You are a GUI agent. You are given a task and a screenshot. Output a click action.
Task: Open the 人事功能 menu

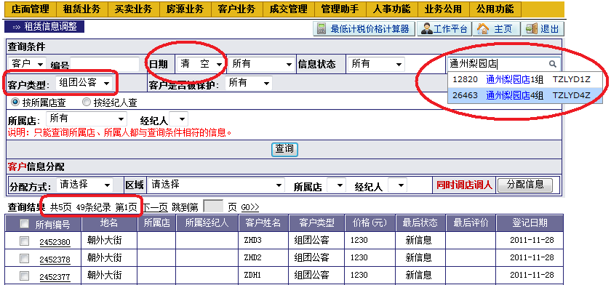391,9
